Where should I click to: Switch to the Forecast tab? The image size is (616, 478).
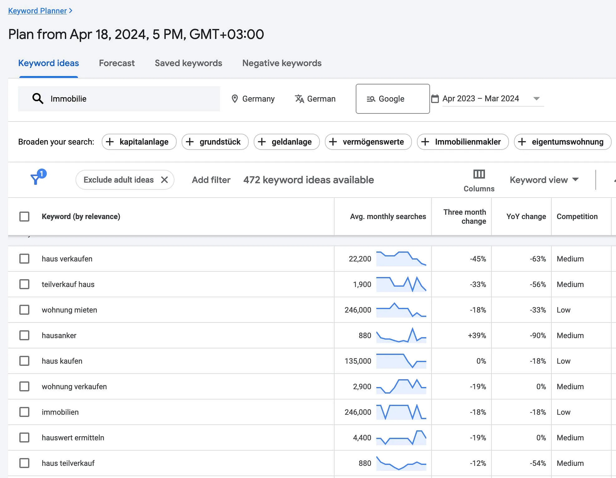click(x=117, y=63)
